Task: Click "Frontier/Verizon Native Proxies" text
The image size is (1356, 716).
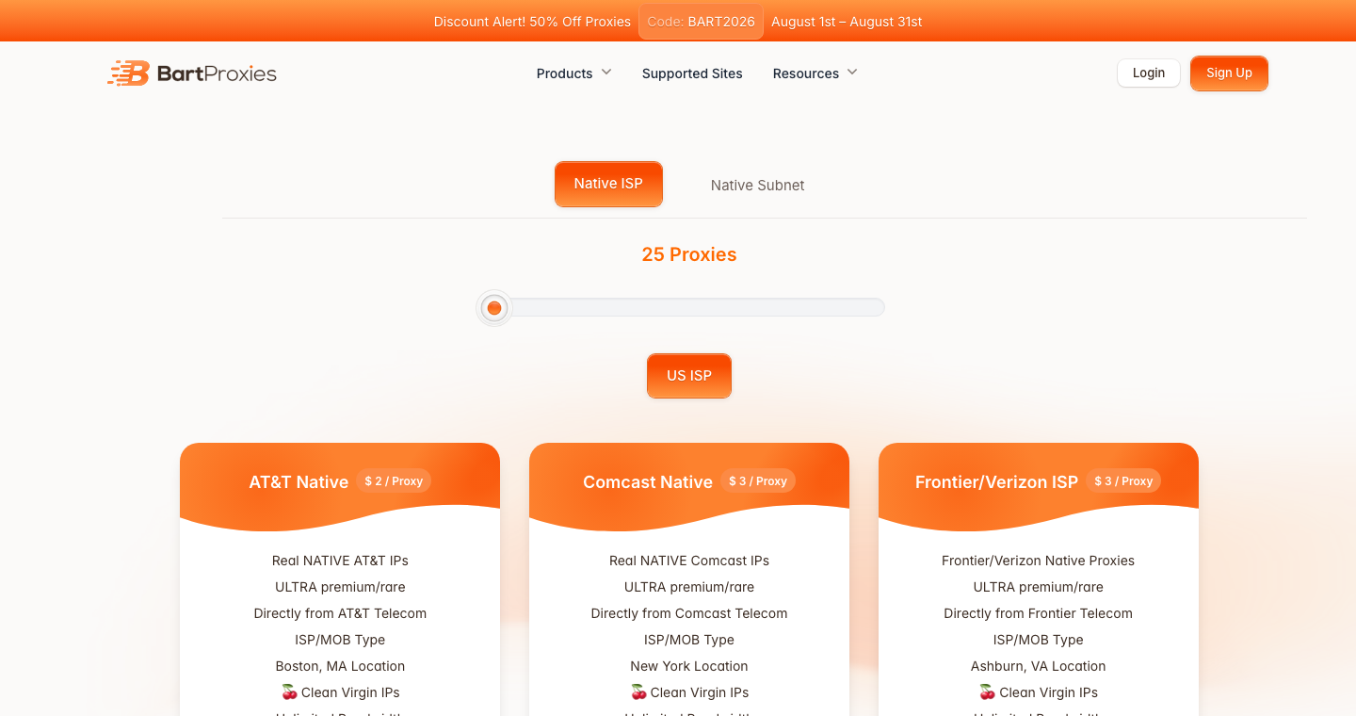Action: tap(1038, 561)
